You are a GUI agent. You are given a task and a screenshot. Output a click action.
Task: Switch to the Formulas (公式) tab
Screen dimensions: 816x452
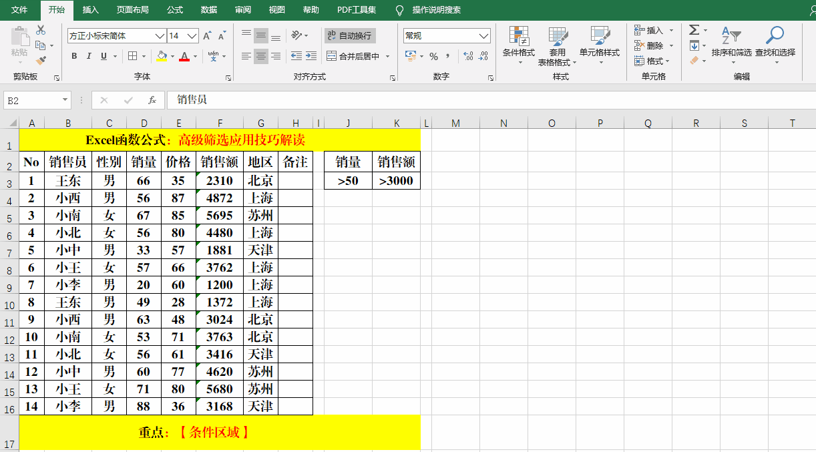(x=175, y=10)
